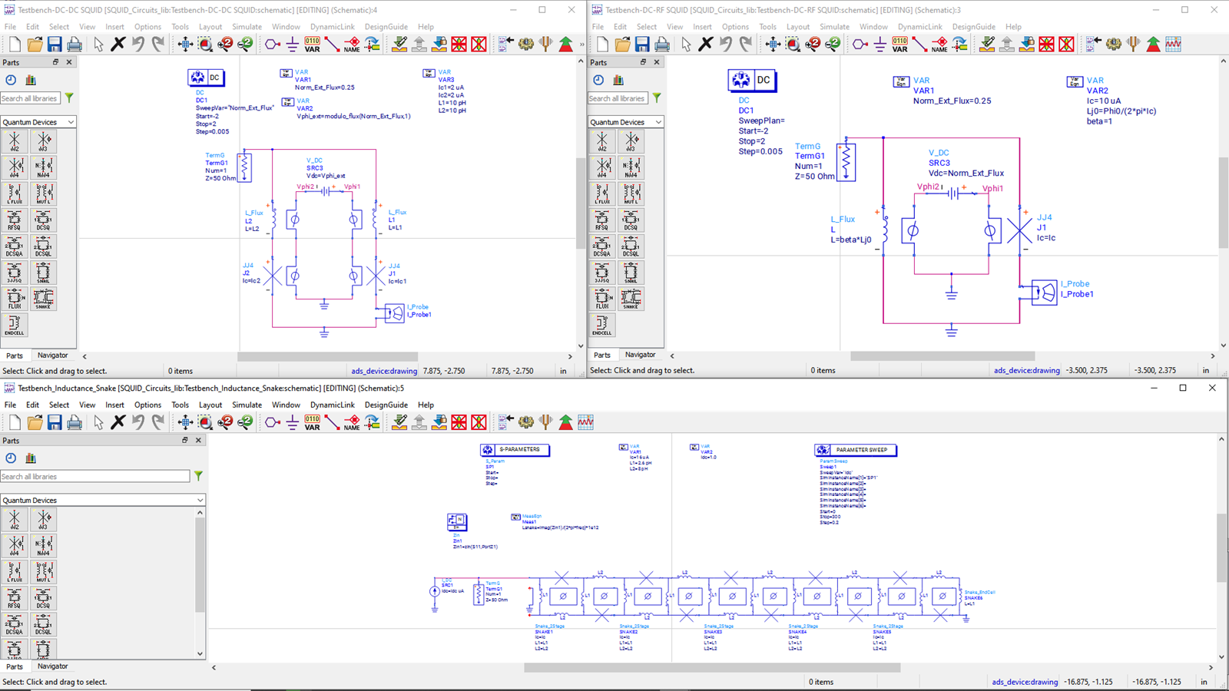Open the Quantum Devices palette dropdown

point(38,121)
